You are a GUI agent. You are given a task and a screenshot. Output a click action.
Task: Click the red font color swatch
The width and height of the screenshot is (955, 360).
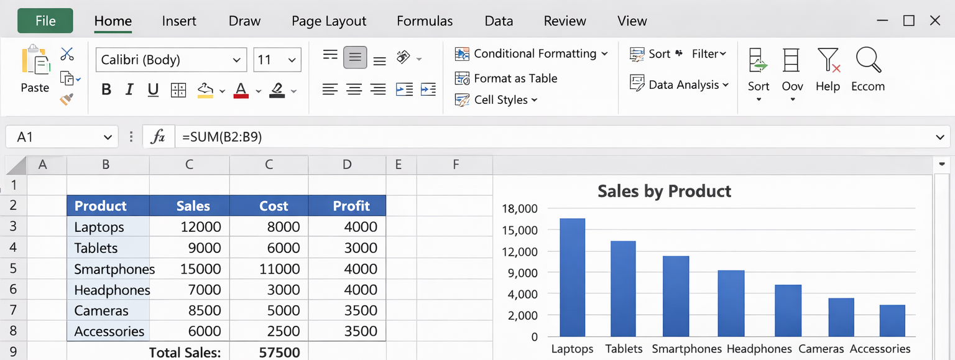click(241, 90)
